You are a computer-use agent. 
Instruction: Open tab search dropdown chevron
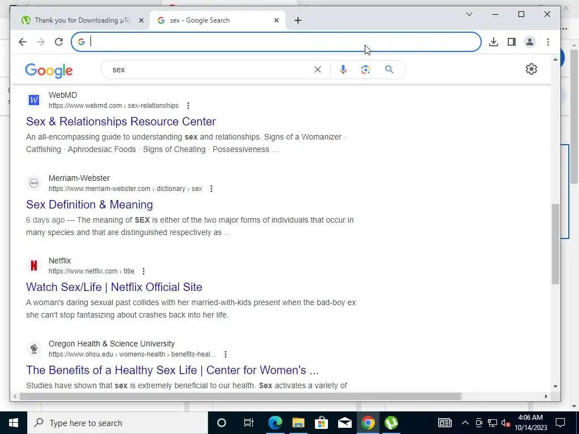pyautogui.click(x=469, y=14)
